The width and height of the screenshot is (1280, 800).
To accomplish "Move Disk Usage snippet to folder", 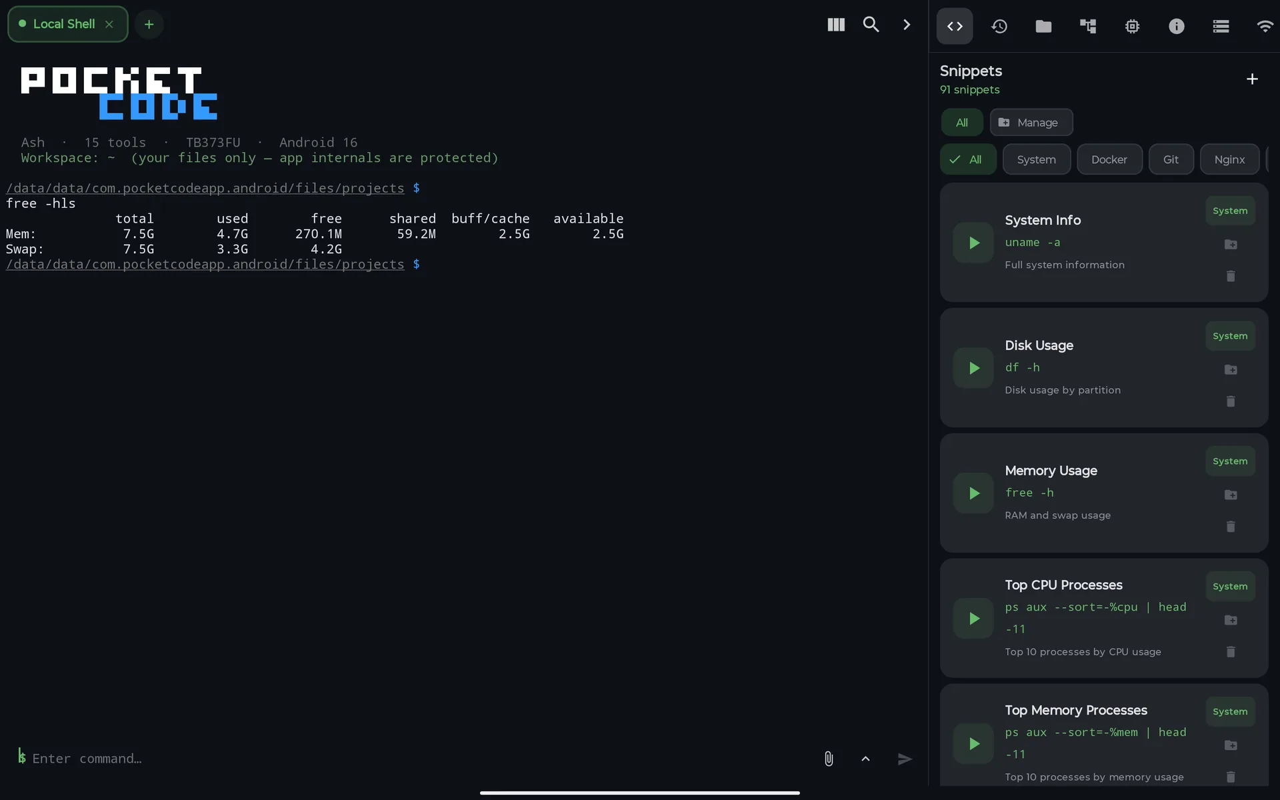I will (1231, 370).
